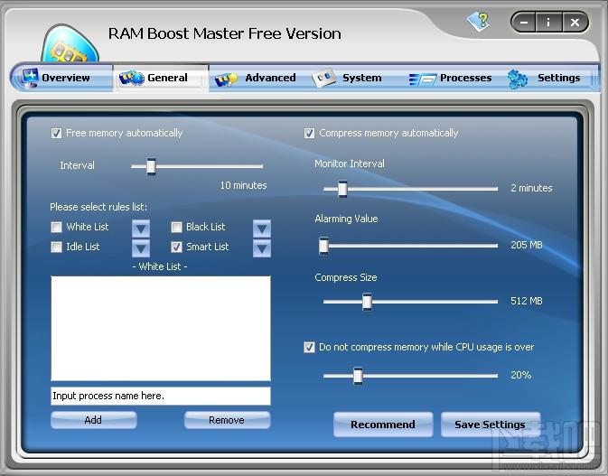Screen dimensions: 608x476
Task: Click the help question mark icon
Action: (x=478, y=22)
